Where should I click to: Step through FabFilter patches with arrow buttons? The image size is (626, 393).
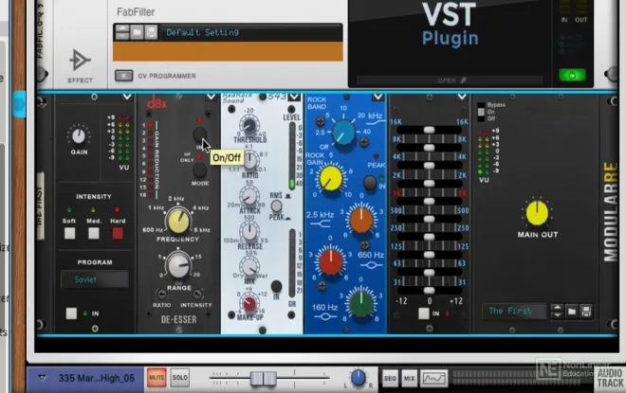pyautogui.click(x=122, y=32)
